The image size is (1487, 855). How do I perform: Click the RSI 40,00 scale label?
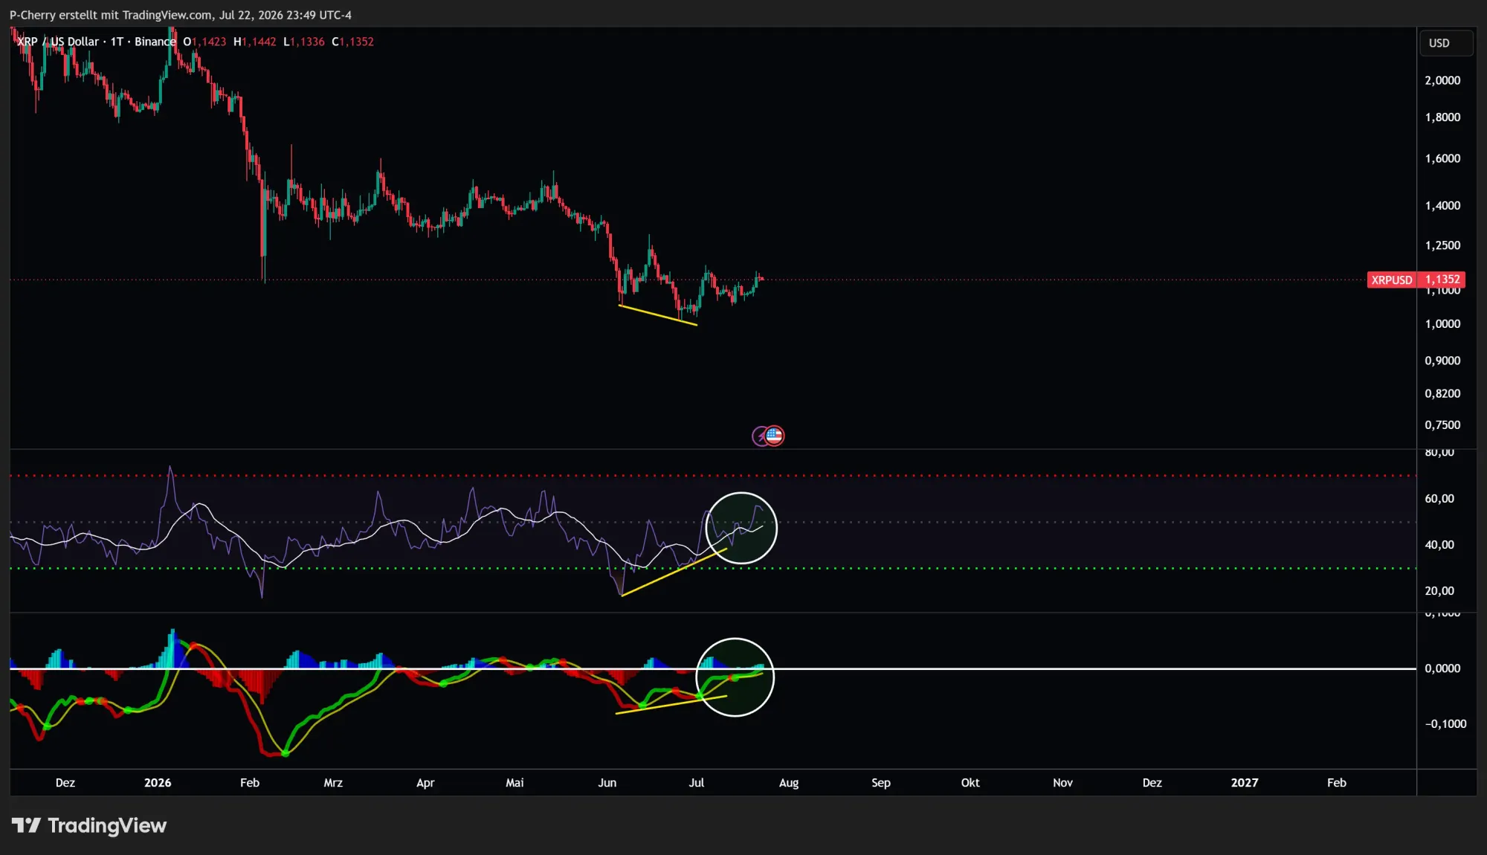tap(1439, 545)
